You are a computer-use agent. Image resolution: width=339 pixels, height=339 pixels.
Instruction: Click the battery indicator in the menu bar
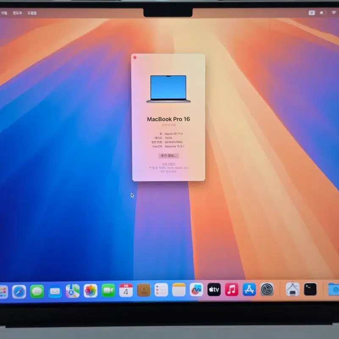click(x=323, y=13)
